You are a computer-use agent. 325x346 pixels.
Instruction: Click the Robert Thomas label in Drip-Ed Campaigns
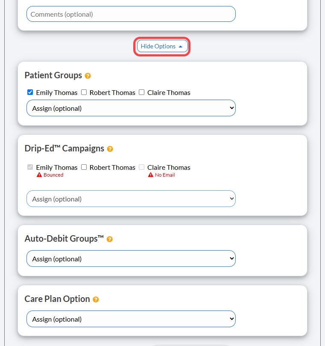[112, 168]
